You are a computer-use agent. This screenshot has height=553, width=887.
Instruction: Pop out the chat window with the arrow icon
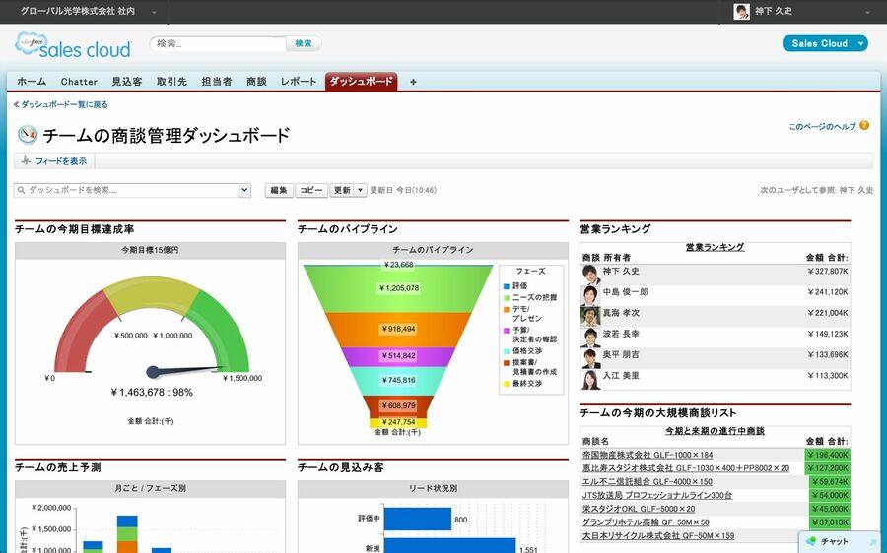click(x=872, y=542)
